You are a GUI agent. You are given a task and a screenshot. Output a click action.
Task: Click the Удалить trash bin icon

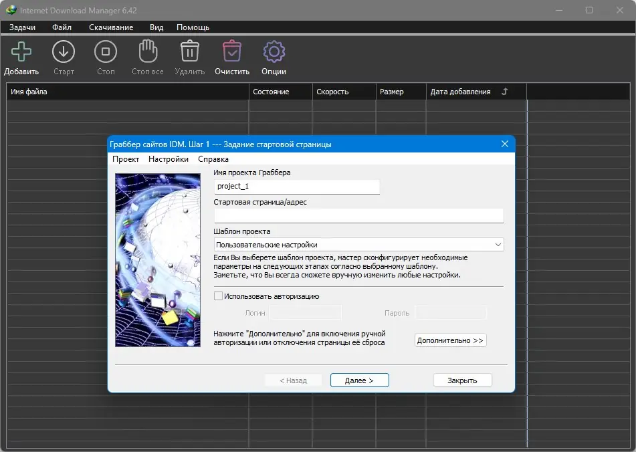click(190, 52)
